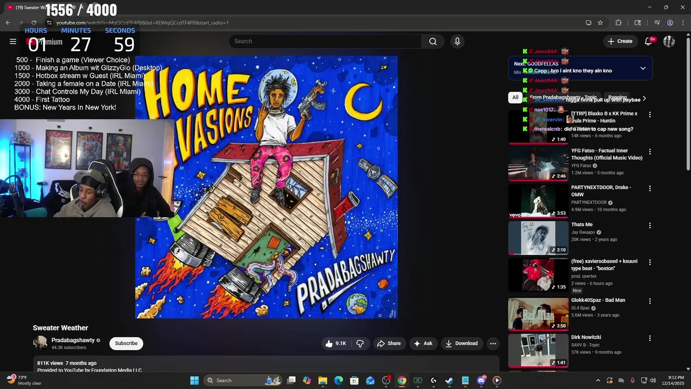Image resolution: width=691 pixels, height=389 pixels.
Task: Show more filter chips with arrow
Action: 644,98
